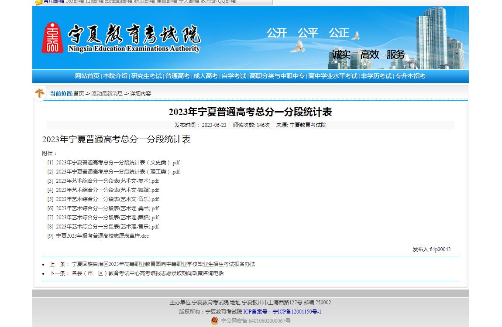502x327 pixels.
Task: Click 滚动最新消息 in the breadcrumb
Action: pos(107,93)
